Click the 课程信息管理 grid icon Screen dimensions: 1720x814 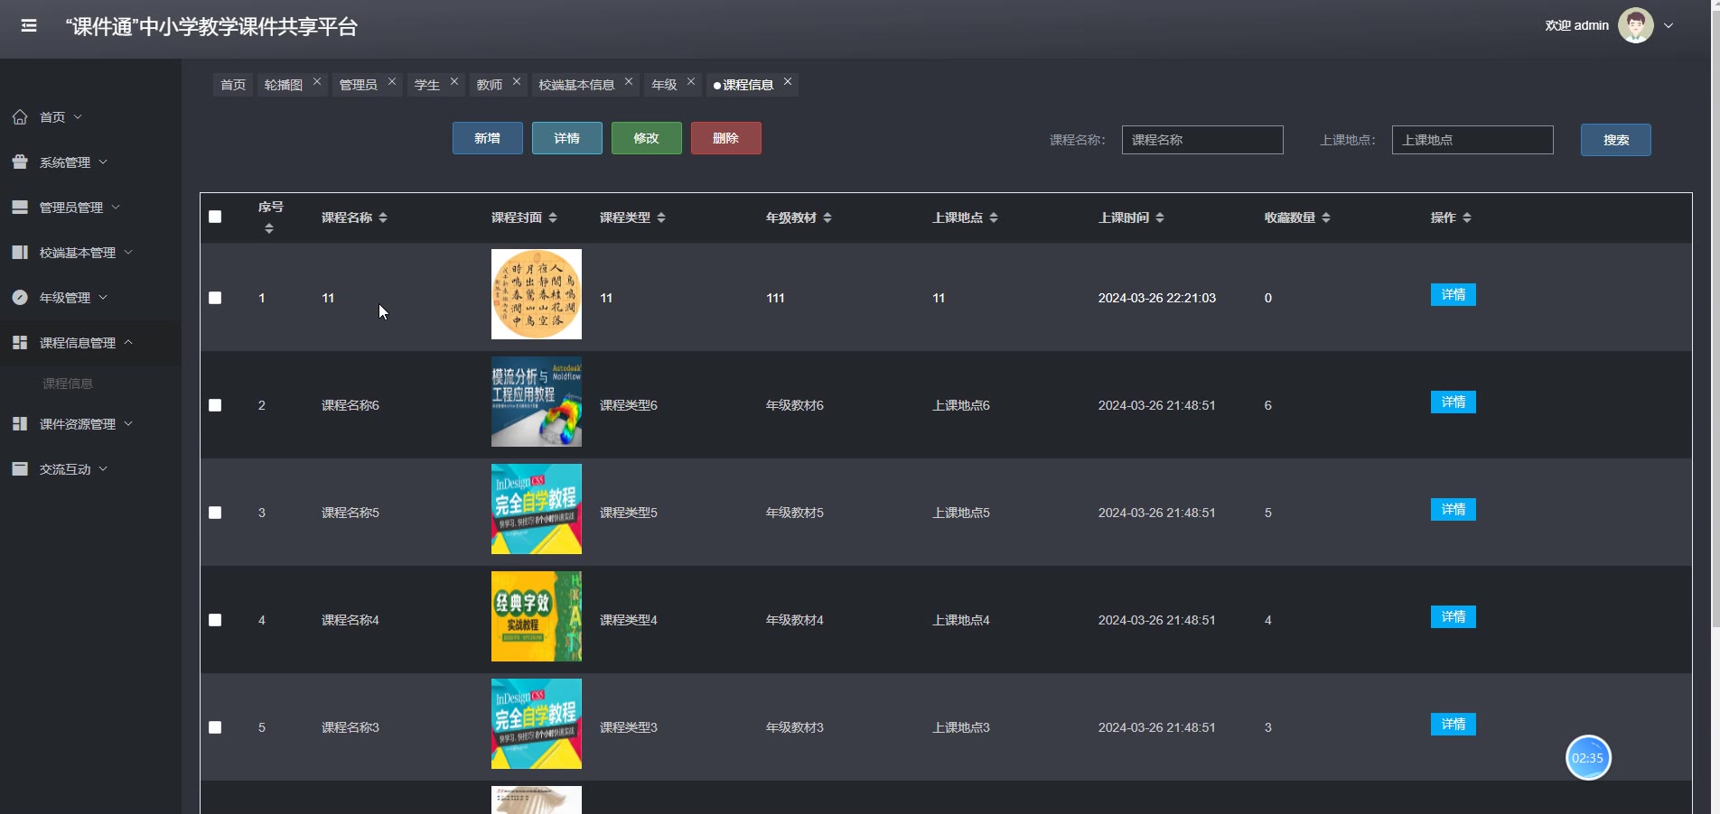coord(20,342)
